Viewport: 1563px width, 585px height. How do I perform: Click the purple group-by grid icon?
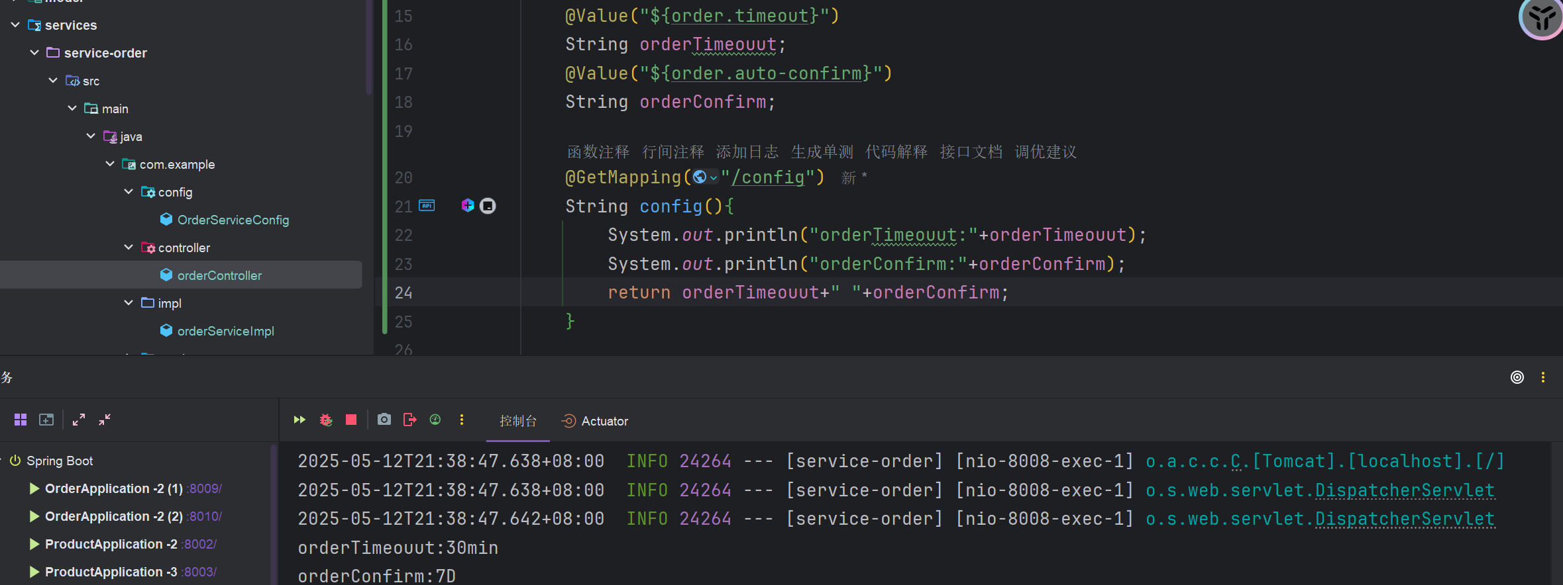pyautogui.click(x=21, y=420)
